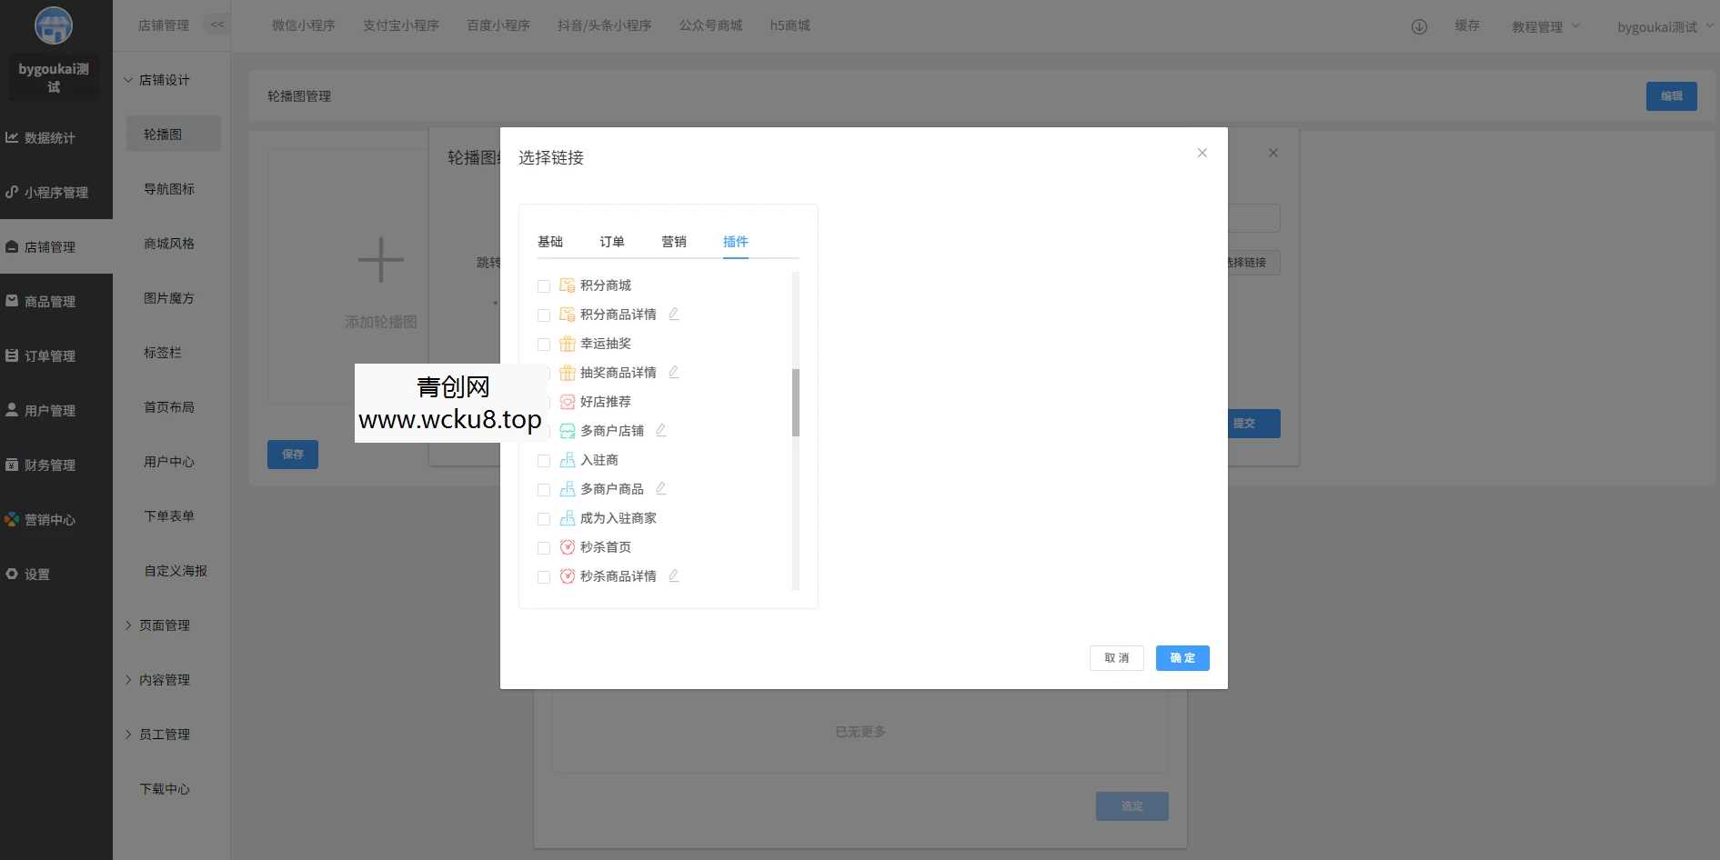Click the 确定 confirmation button
The width and height of the screenshot is (1720, 860).
1182,657
